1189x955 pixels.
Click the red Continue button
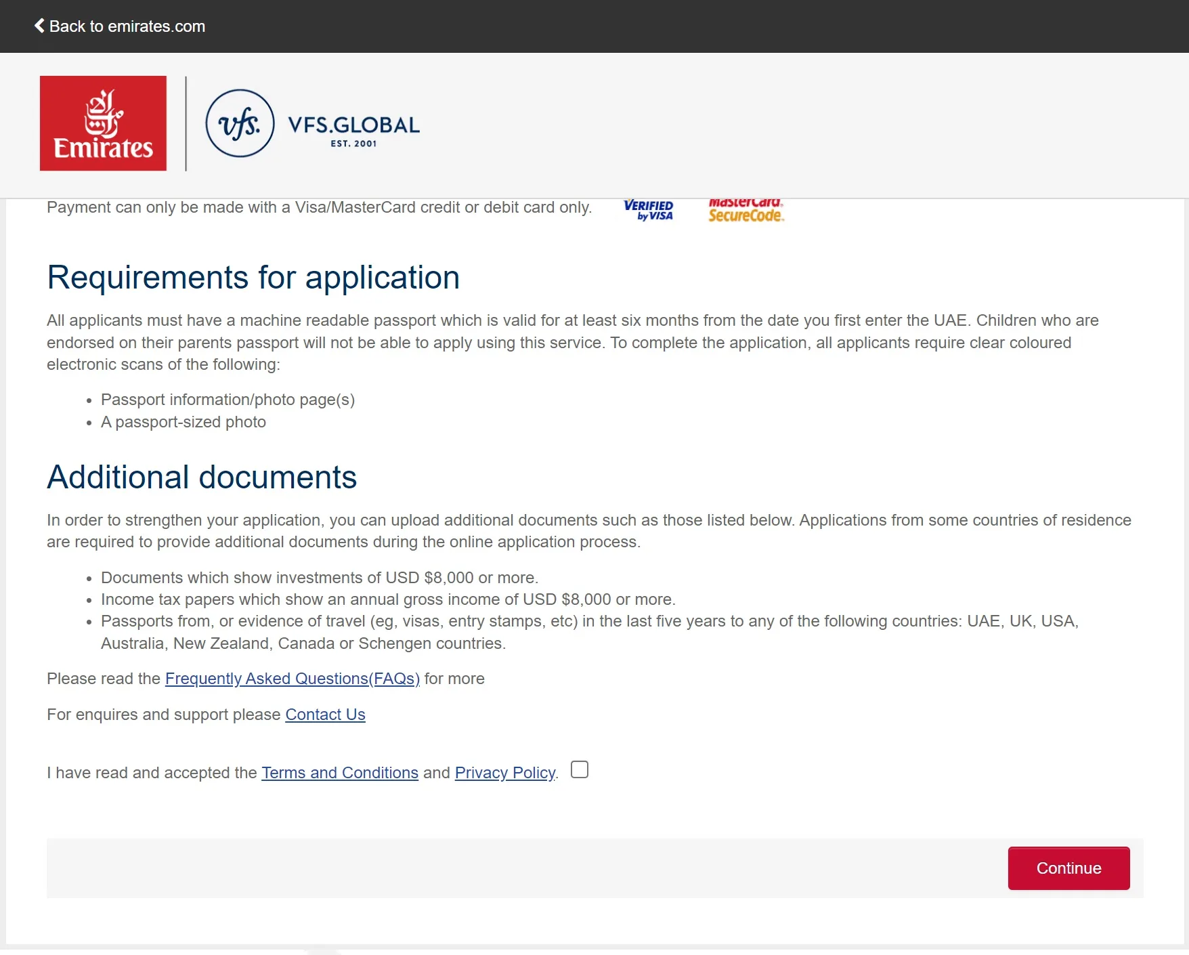pyautogui.click(x=1068, y=868)
